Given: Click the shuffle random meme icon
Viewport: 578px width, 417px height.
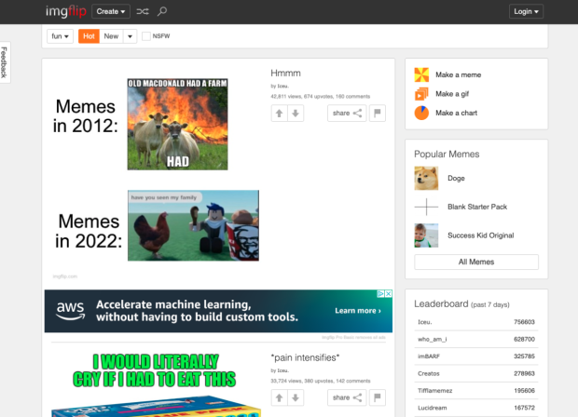Looking at the screenshot, I should tap(142, 11).
